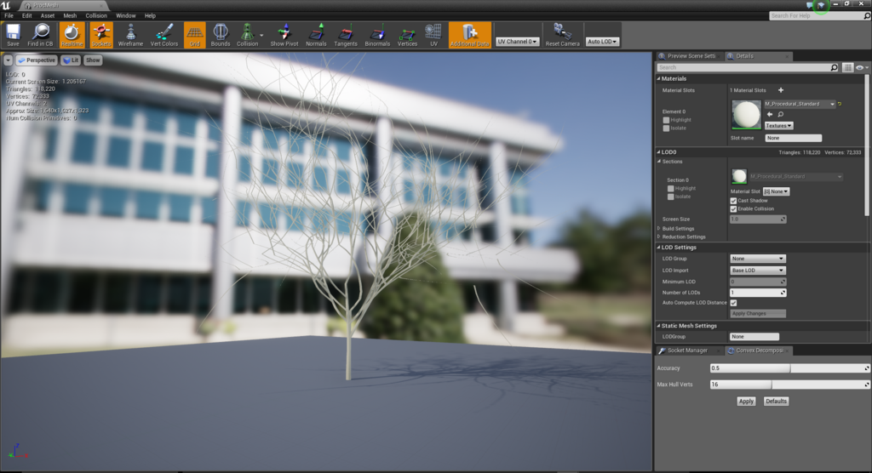Toggle Sockets display in toolbar
Screen dimensions: 872x473
pyautogui.click(x=100, y=35)
